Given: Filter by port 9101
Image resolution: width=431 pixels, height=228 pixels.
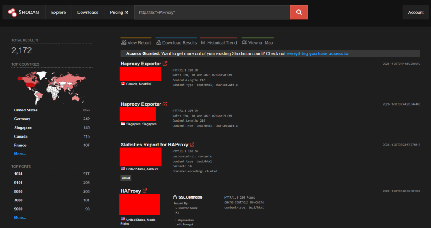Looking at the screenshot, I should coord(18,183).
